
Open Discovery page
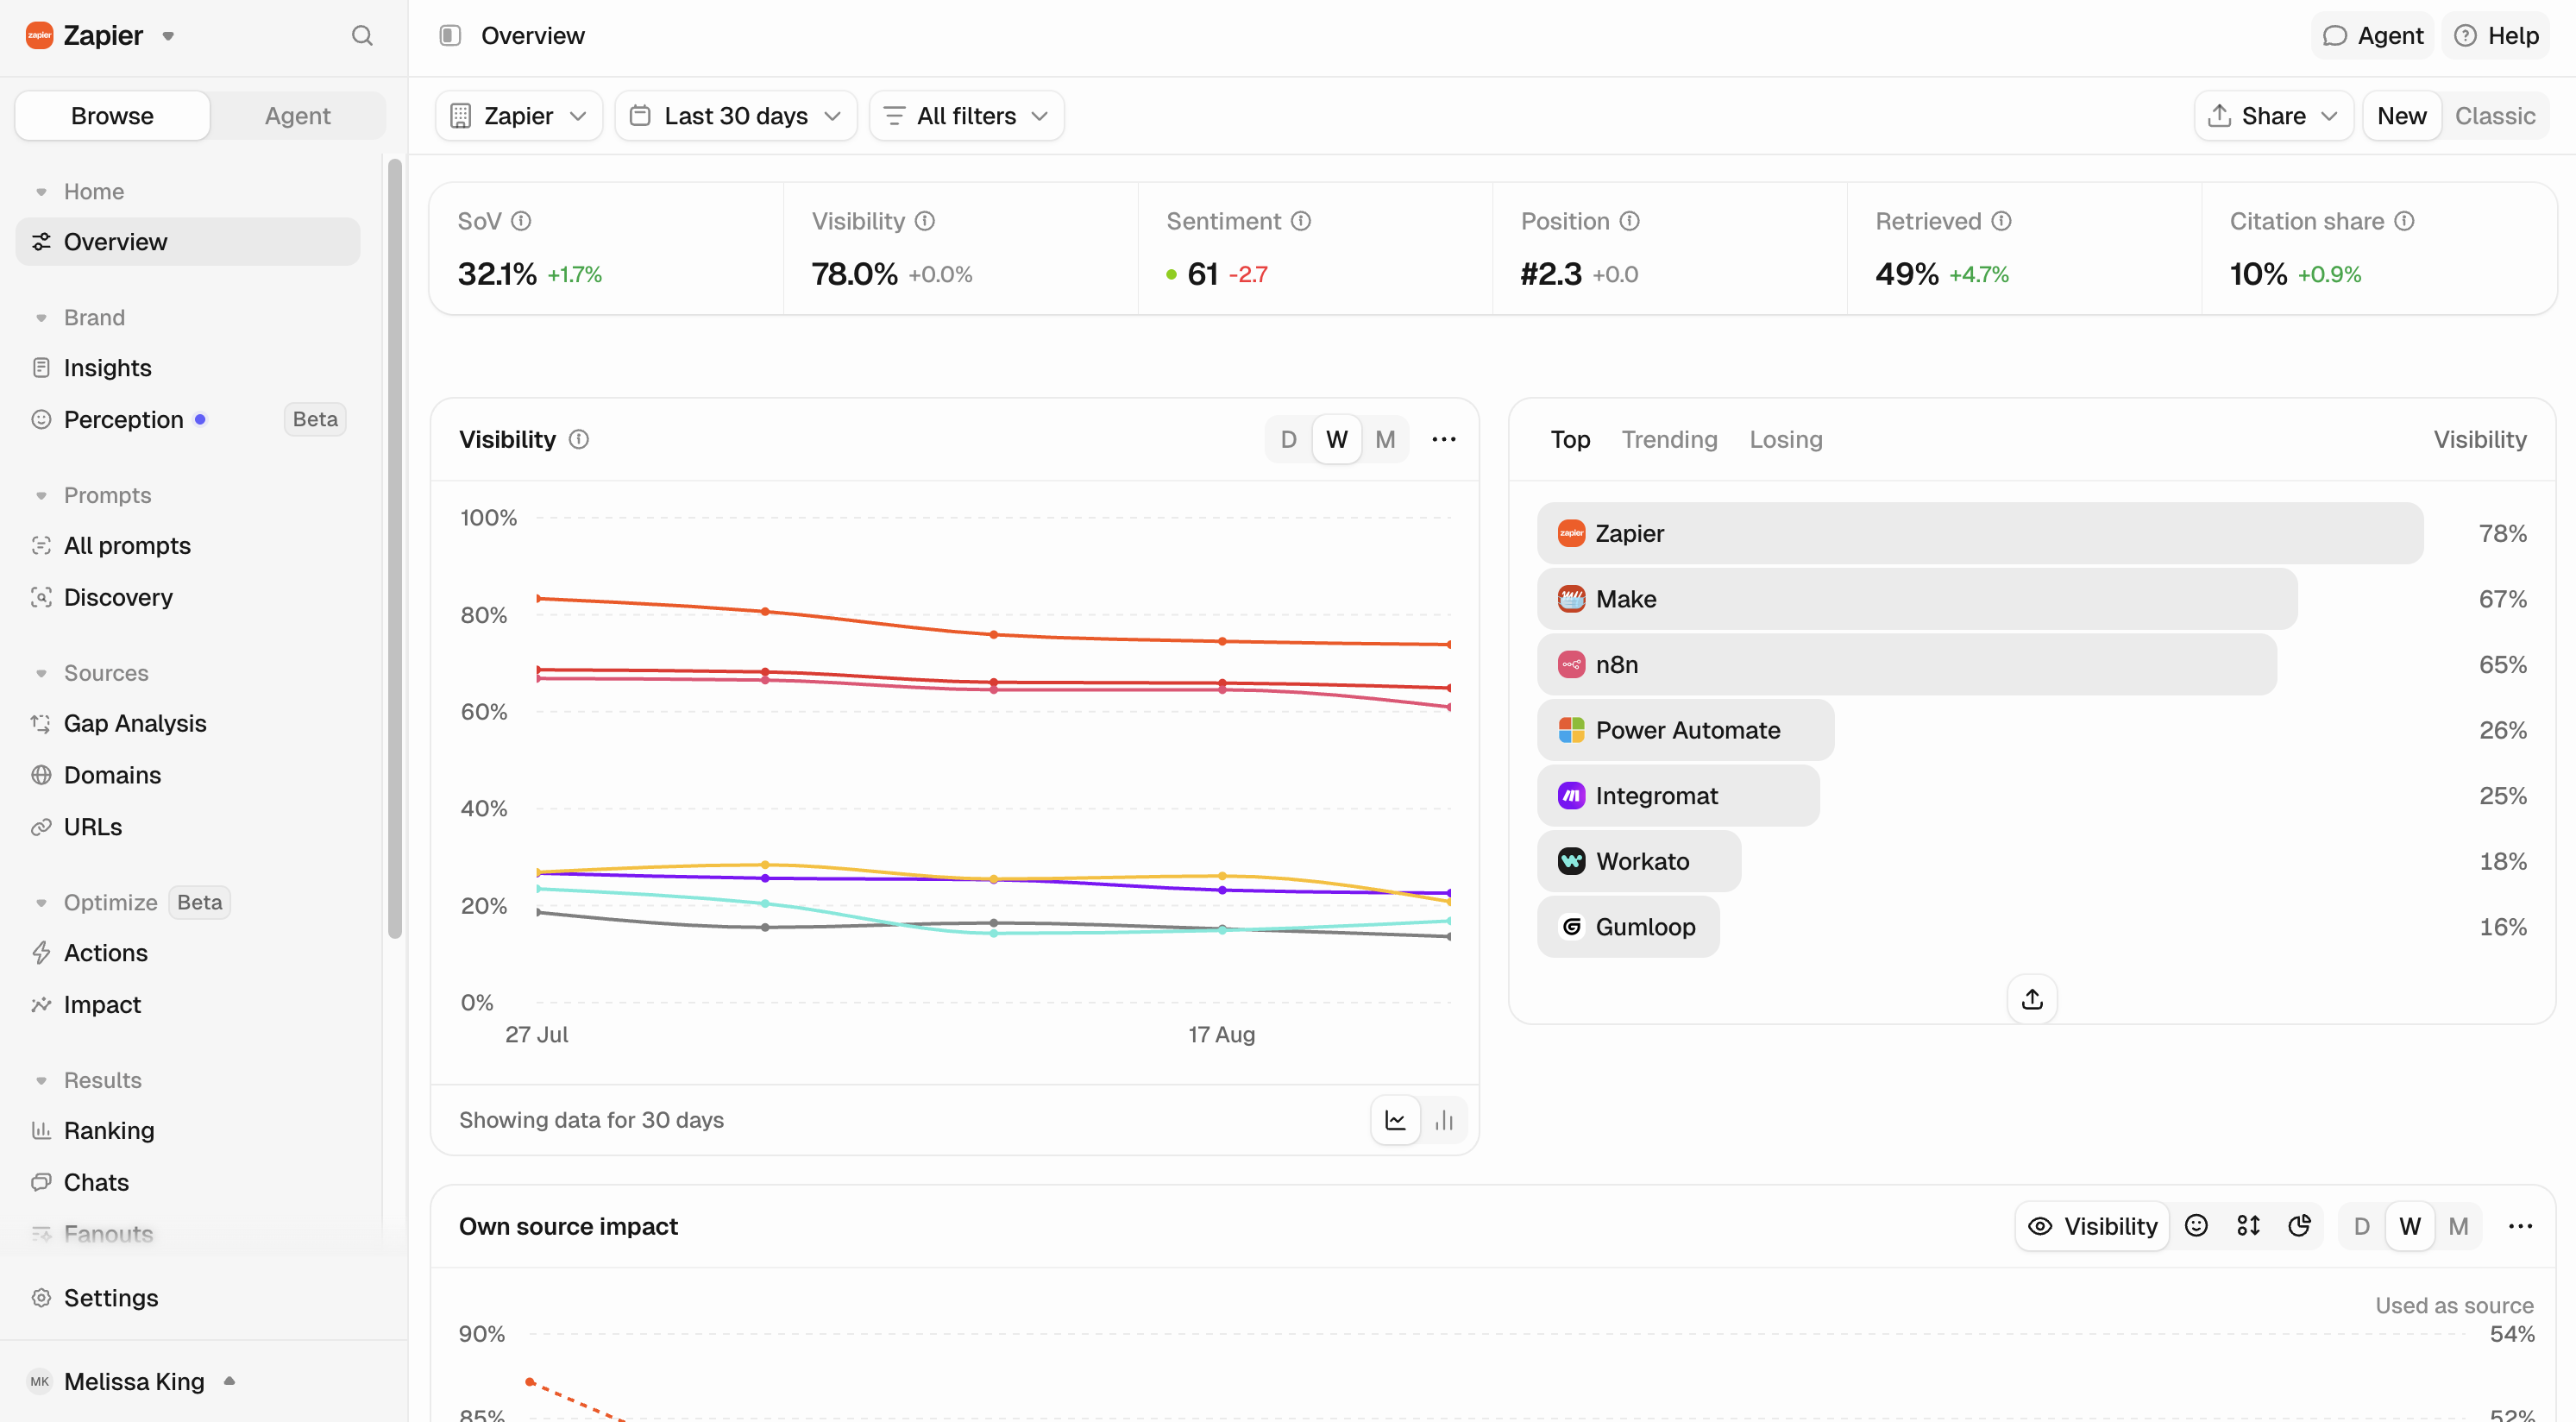188,598
